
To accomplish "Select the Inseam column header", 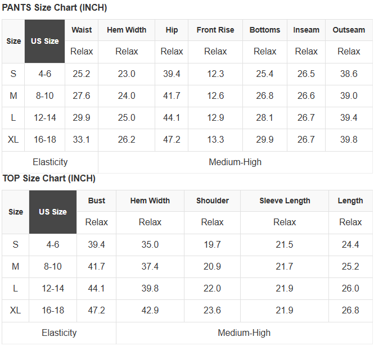I will tap(306, 30).
